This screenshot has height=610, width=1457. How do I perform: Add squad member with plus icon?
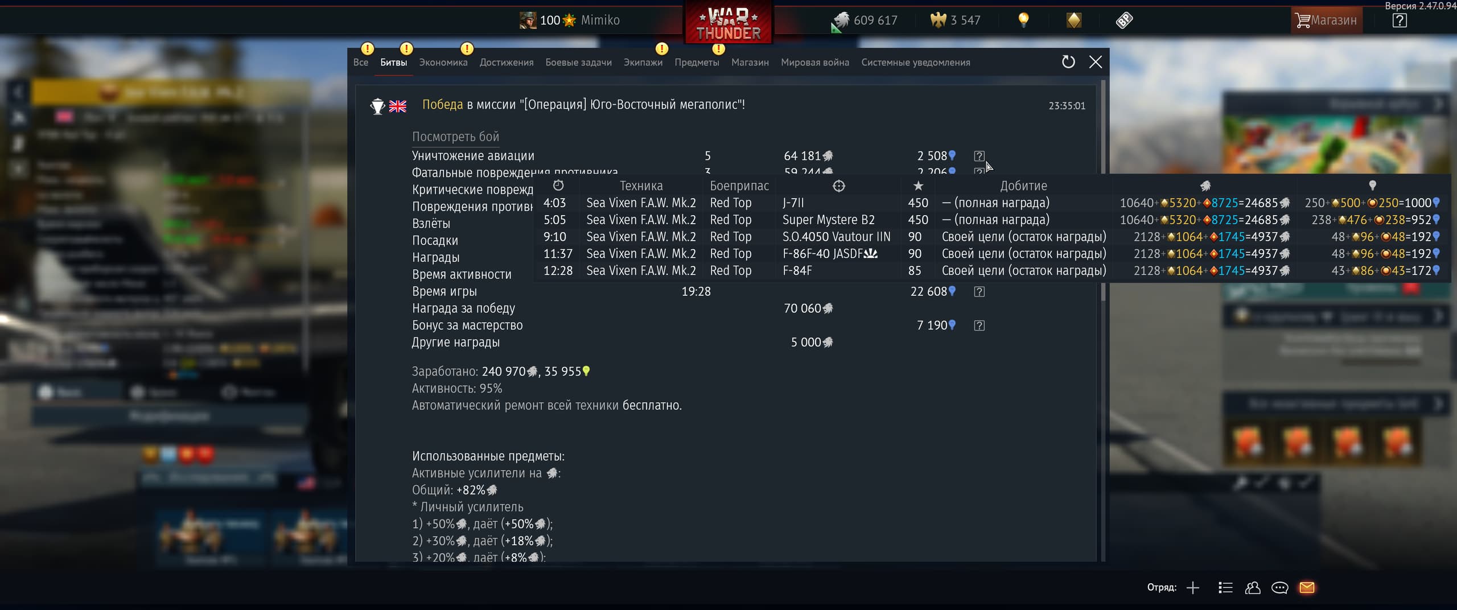(x=1193, y=588)
